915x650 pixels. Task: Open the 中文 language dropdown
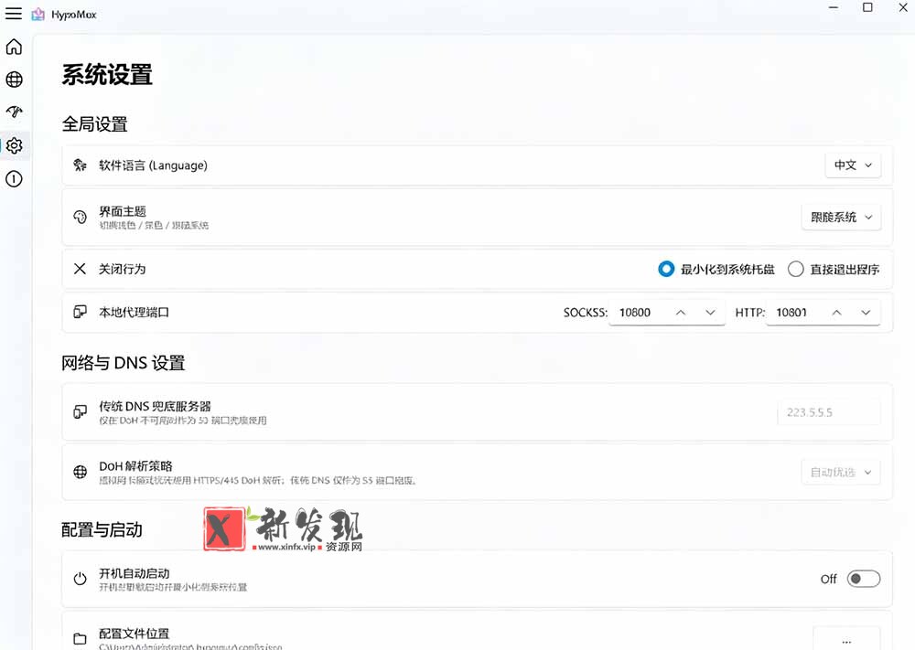pyautogui.click(x=853, y=165)
